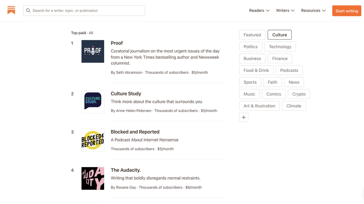The width and height of the screenshot is (364, 204).
Task: Expand the Resources dropdown menu
Action: (x=313, y=10)
